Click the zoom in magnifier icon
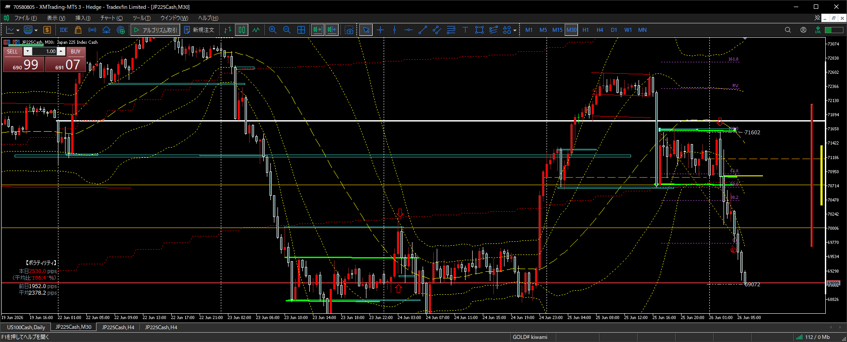This screenshot has height=342, width=847. pos(273,30)
